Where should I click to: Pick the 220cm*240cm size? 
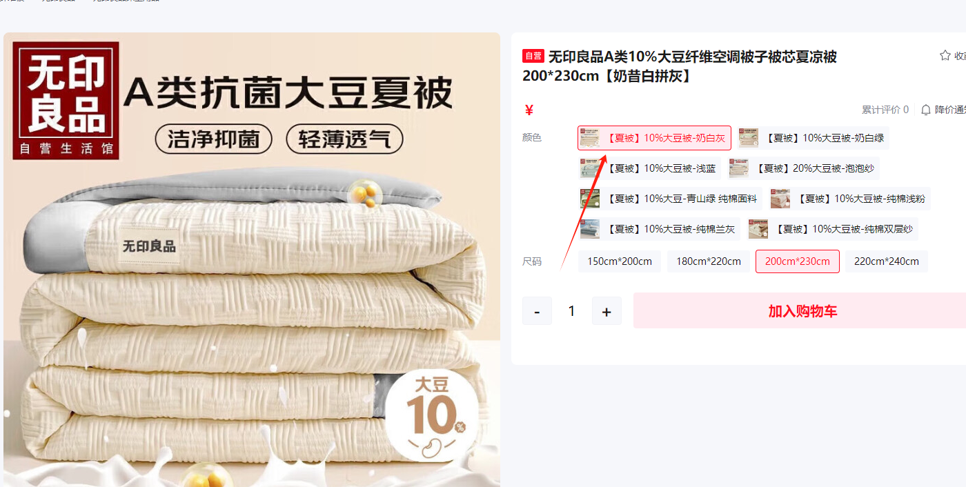point(887,261)
